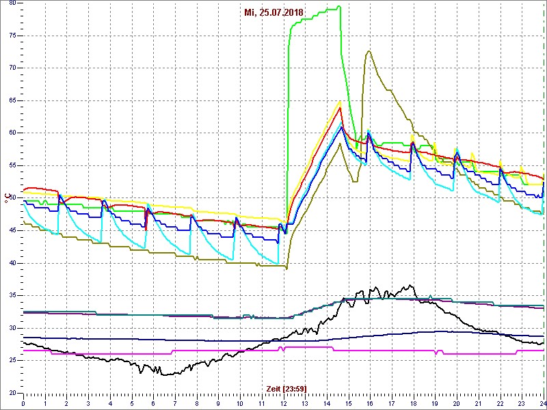547x410 pixels.
Task: Click hour 0 on the time axis
Action: tap(23, 404)
